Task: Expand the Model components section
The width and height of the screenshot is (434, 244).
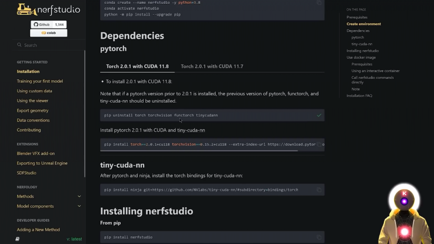Action: point(79,206)
